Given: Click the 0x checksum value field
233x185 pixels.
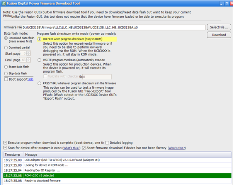Looking at the screenshot, I should [97, 77].
